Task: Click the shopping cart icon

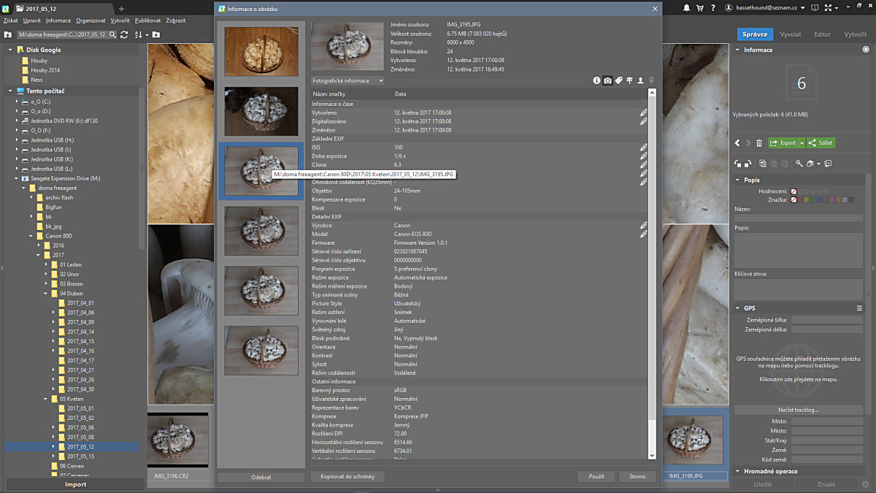Action: (700, 7)
